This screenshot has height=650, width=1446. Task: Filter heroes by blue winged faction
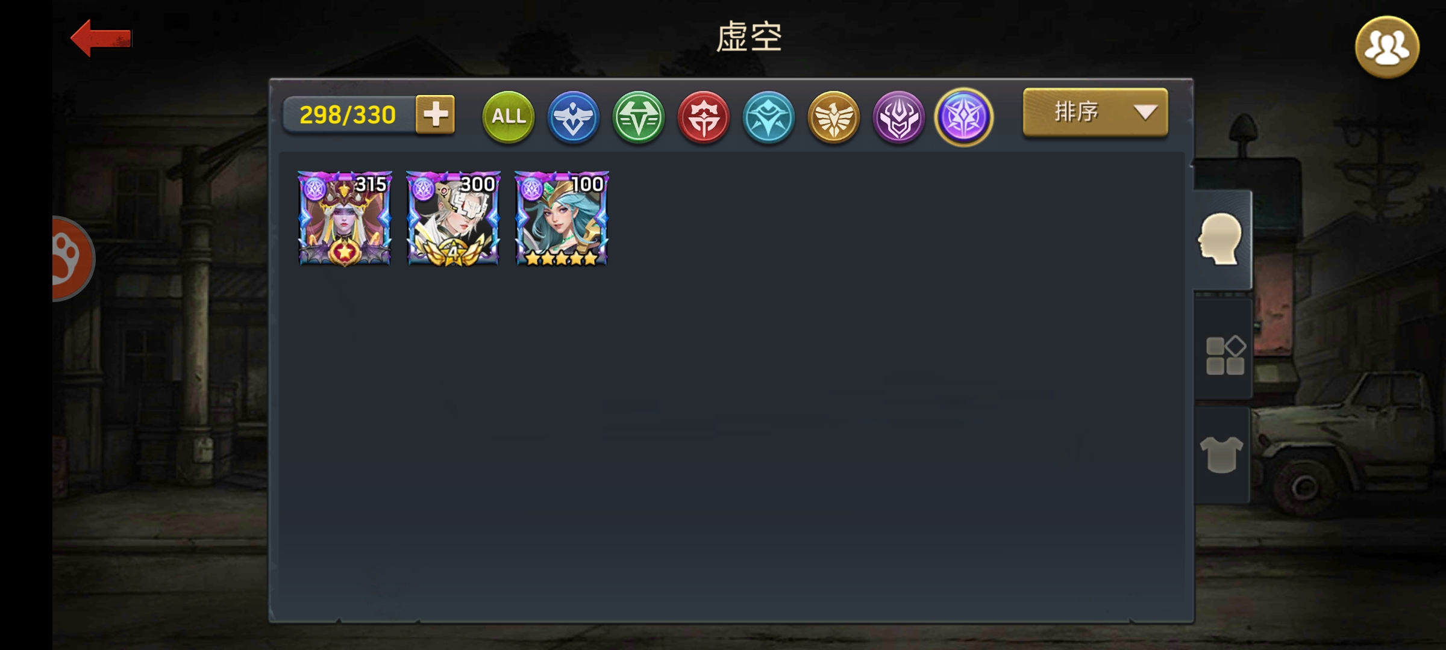573,117
